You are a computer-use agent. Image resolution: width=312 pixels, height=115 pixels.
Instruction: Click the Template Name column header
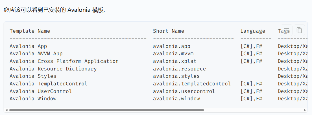point(30,31)
